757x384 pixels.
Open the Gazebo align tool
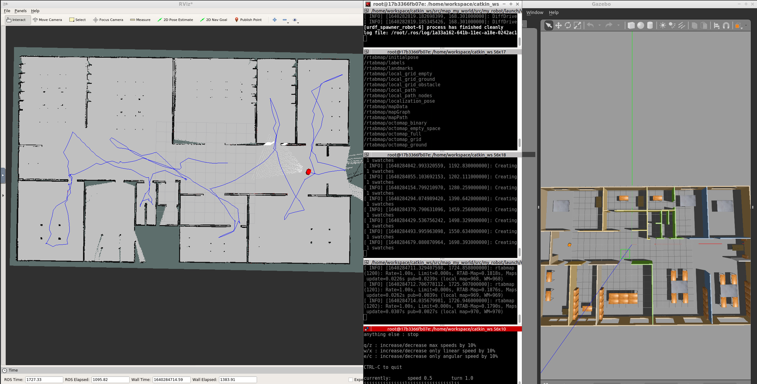[x=717, y=26]
